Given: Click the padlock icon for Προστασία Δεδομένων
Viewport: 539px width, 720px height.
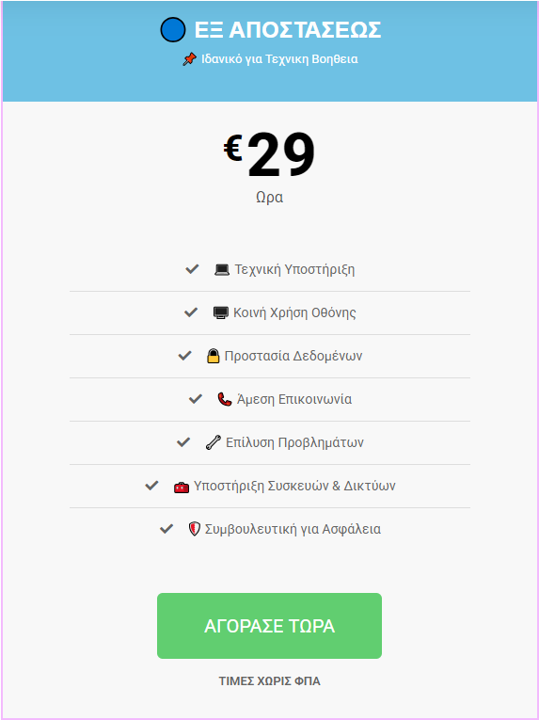Looking at the screenshot, I should (x=213, y=356).
